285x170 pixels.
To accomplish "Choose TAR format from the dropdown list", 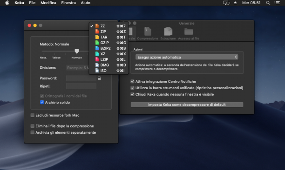I will [x=109, y=37].
